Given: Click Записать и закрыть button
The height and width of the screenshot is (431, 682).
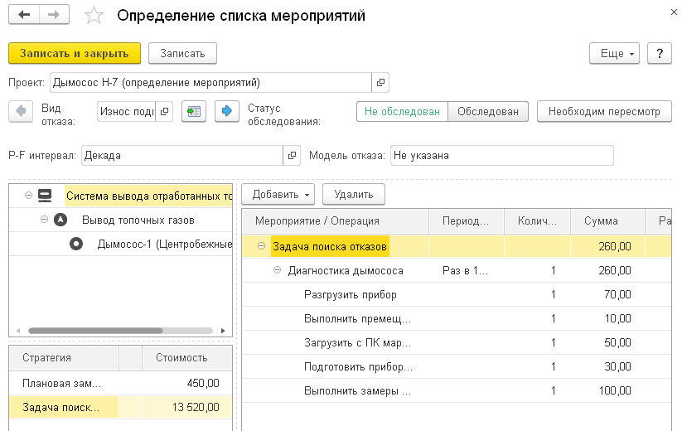Looking at the screenshot, I should click(75, 54).
